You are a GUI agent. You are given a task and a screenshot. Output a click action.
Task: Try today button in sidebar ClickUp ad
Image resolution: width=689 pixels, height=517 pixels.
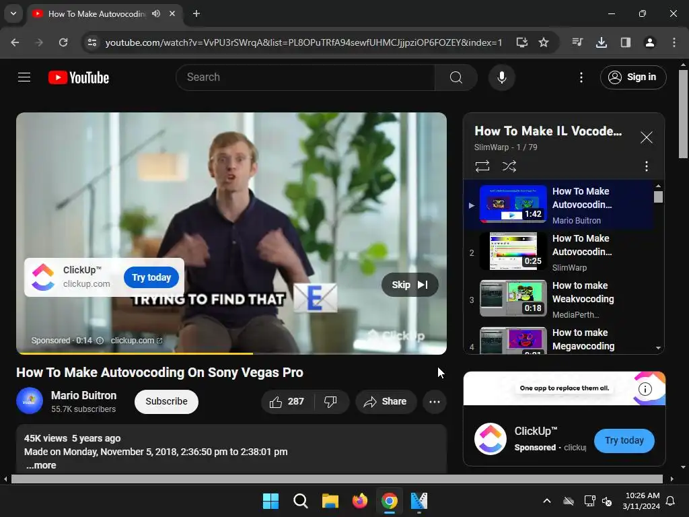coord(624,440)
